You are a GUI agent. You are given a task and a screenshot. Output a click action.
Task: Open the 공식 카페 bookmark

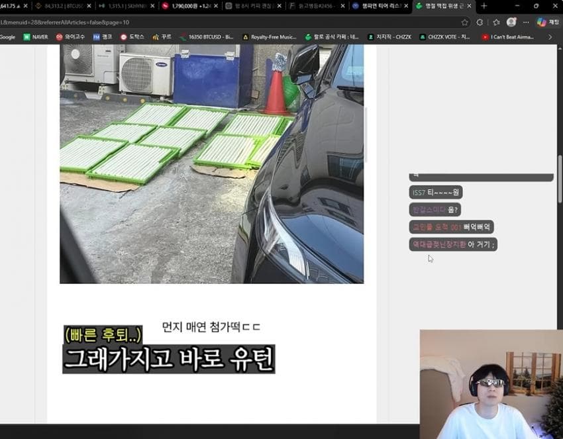(332, 37)
